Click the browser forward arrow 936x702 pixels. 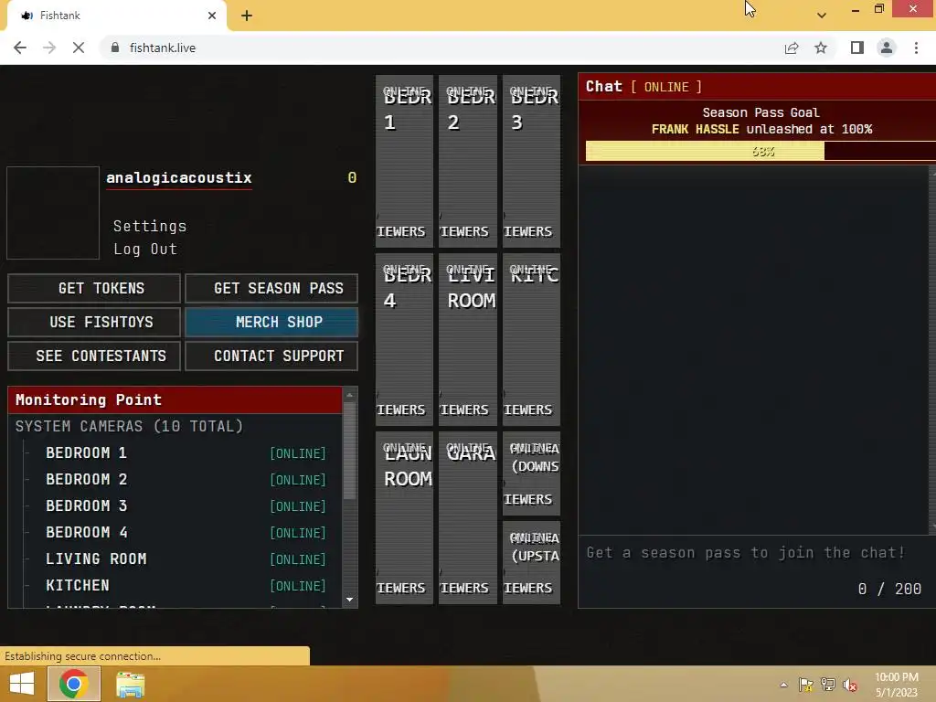(x=49, y=48)
